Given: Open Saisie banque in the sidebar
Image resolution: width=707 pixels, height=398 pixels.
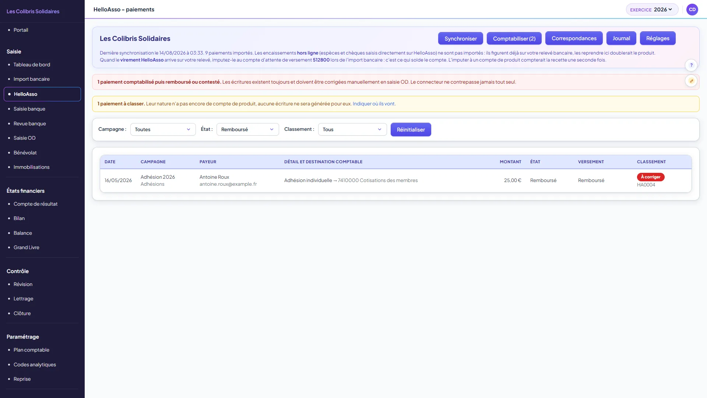Looking at the screenshot, I should (x=29, y=109).
